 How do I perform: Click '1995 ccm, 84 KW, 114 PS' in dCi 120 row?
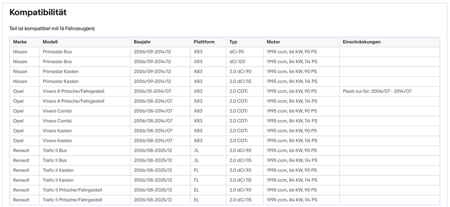click(x=292, y=62)
